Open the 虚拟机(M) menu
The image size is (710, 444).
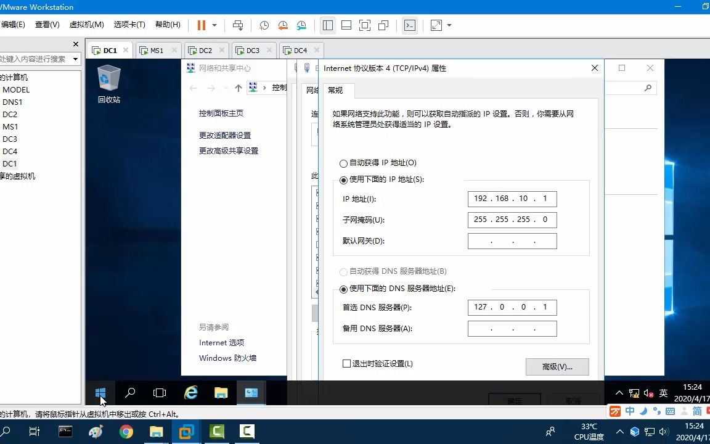[x=86, y=25]
